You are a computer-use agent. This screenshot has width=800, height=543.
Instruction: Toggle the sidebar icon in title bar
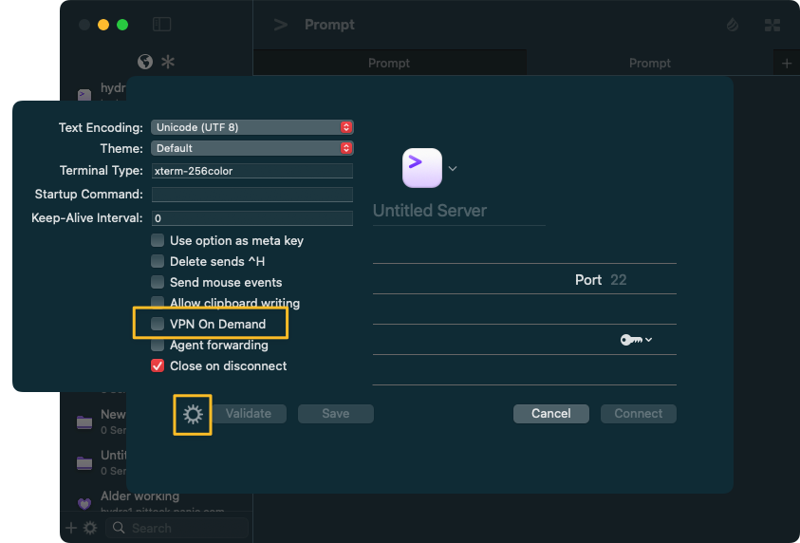(x=161, y=25)
